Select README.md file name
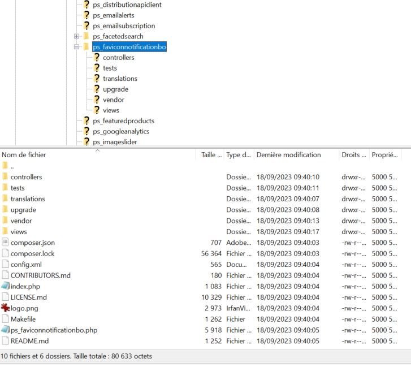The image size is (411, 367). [x=29, y=342]
